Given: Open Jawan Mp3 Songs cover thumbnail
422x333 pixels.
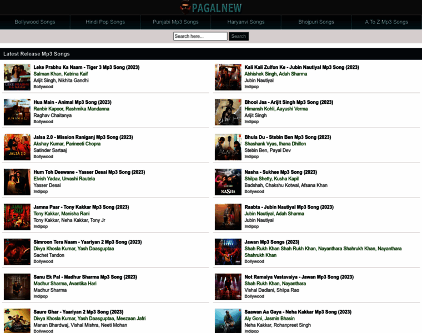Looking at the screenshot, I should click(228, 252).
